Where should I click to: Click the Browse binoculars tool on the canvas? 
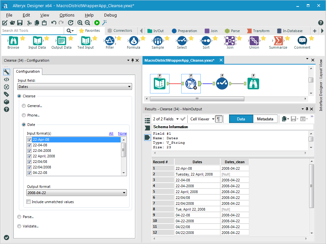253,84
